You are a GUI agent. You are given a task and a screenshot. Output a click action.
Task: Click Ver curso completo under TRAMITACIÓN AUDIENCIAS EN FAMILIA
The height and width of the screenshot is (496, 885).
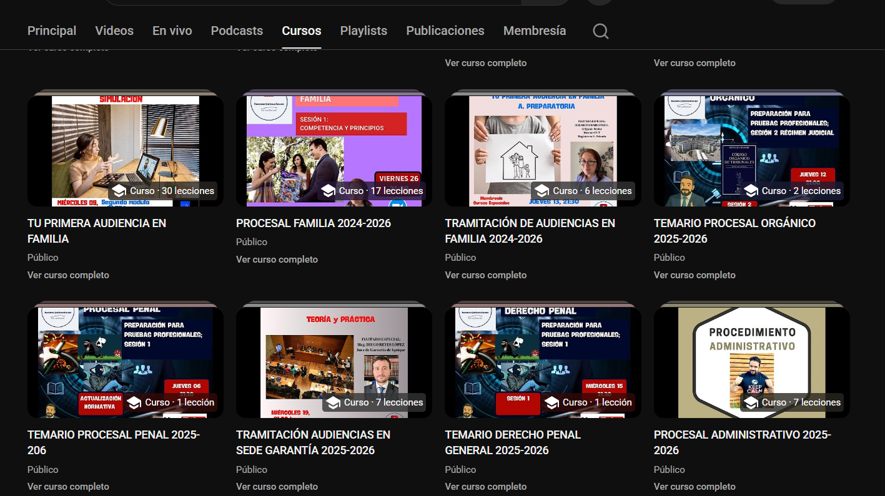[x=485, y=275]
